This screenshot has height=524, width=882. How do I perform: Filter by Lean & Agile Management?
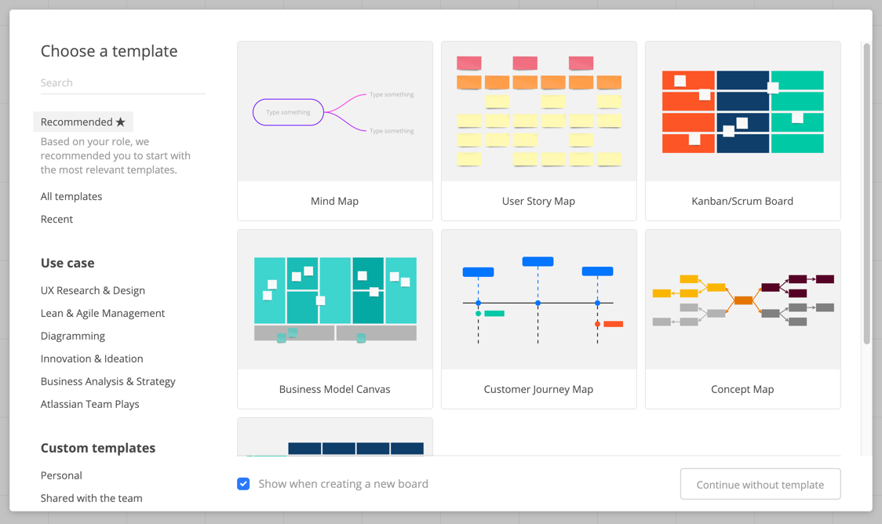(x=102, y=313)
